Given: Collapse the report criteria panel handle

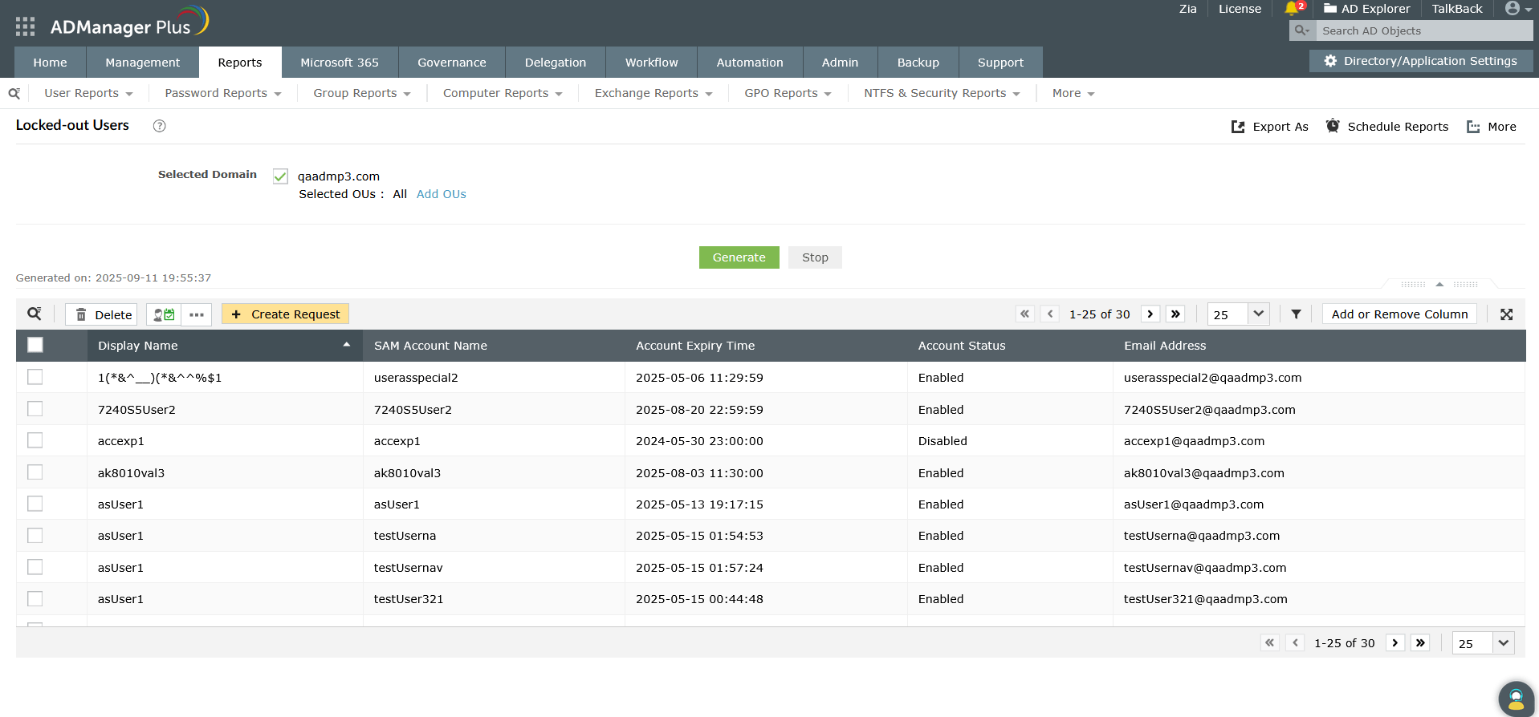Looking at the screenshot, I should pyautogui.click(x=1439, y=284).
